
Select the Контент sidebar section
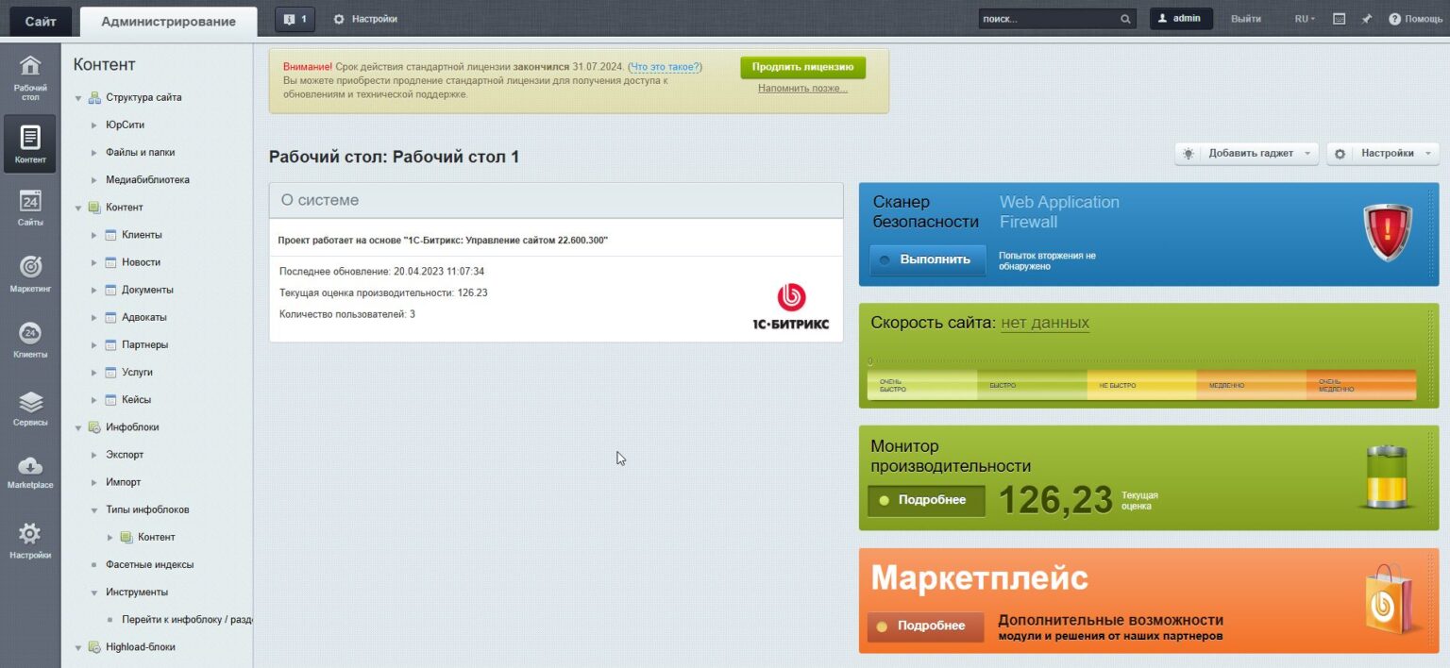(x=30, y=143)
